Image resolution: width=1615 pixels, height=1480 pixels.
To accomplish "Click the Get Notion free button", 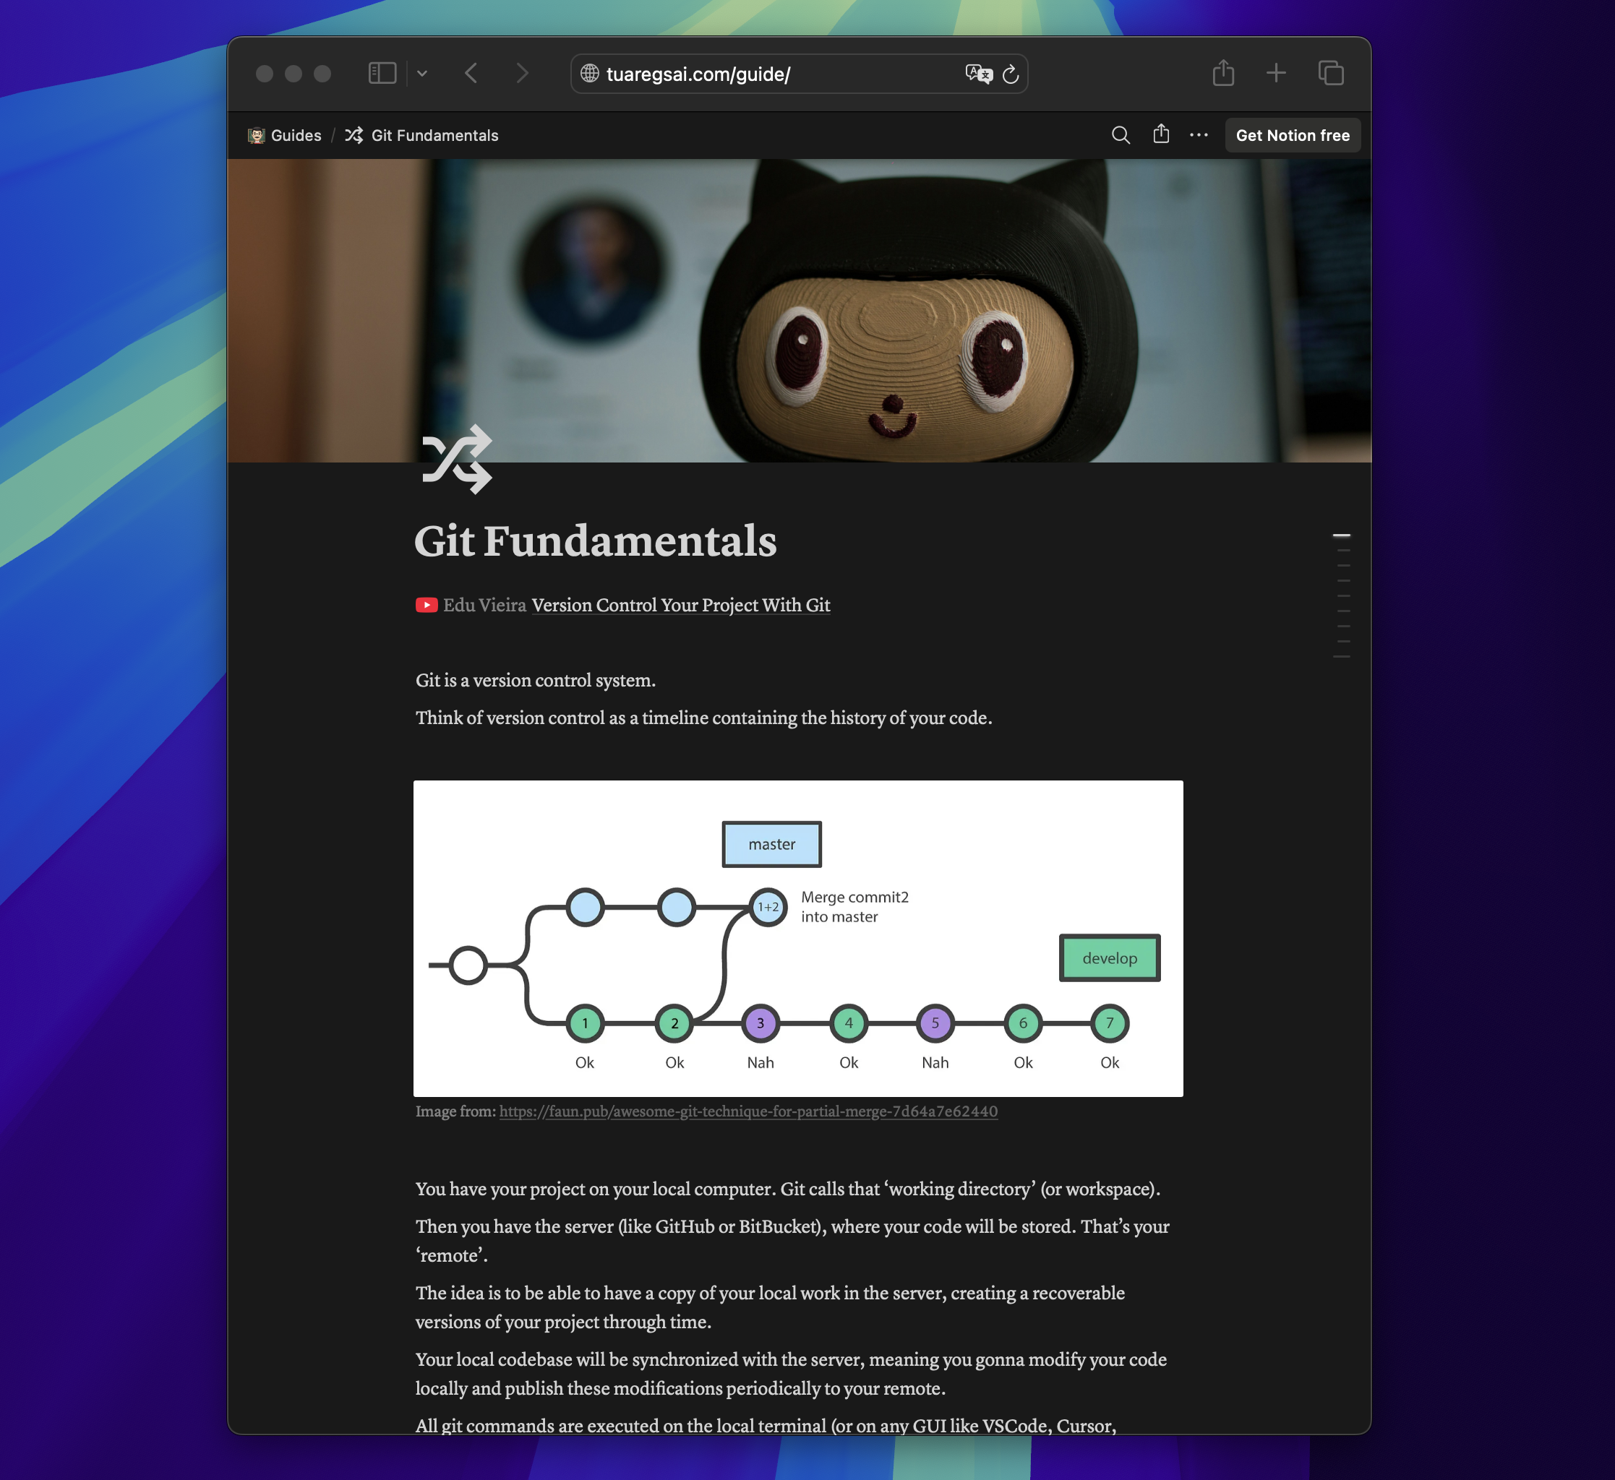I will 1292,135.
